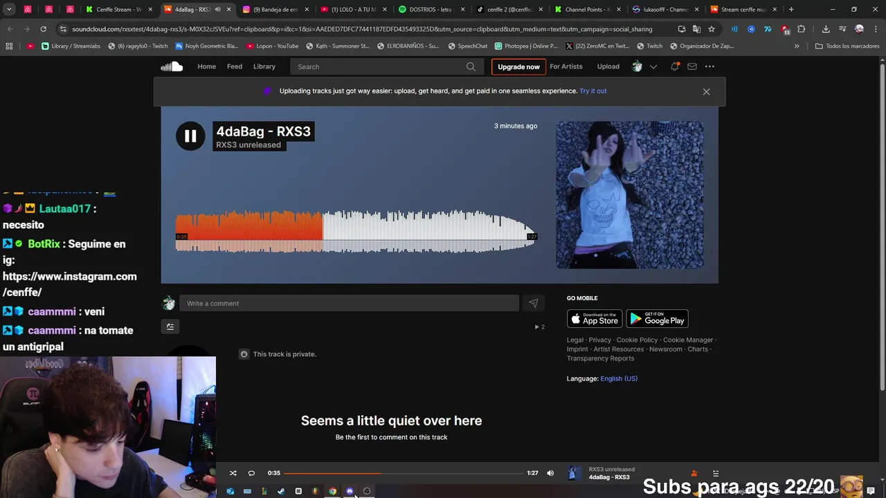Toggle repeat in the player bar

click(x=251, y=473)
